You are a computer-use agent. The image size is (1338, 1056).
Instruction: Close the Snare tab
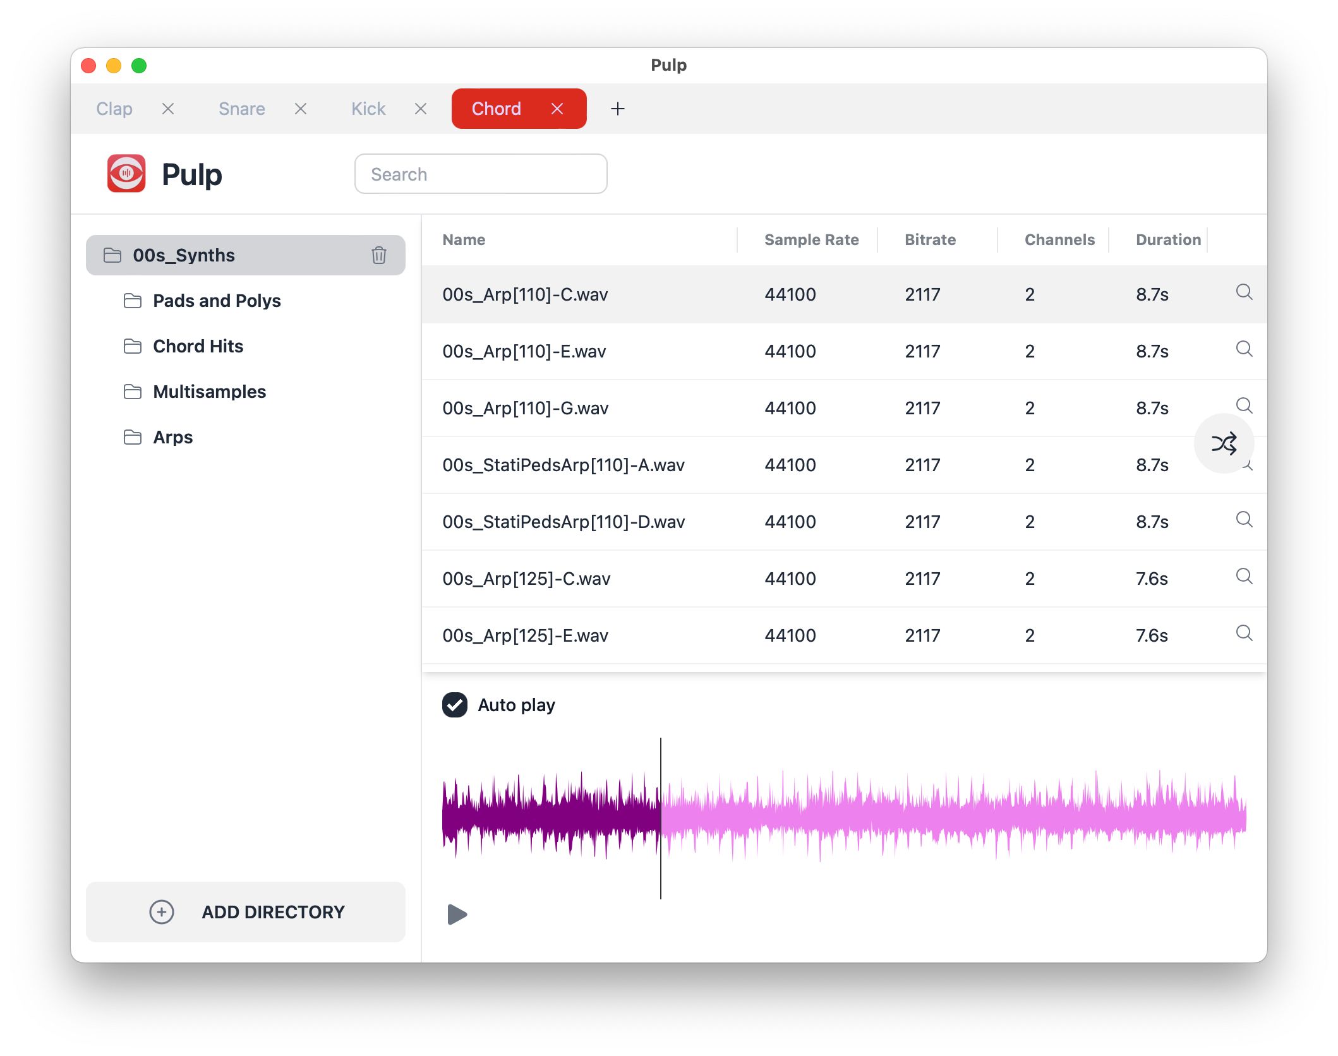tap(300, 108)
